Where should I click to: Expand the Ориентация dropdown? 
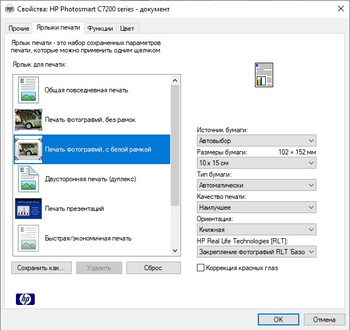click(257, 229)
